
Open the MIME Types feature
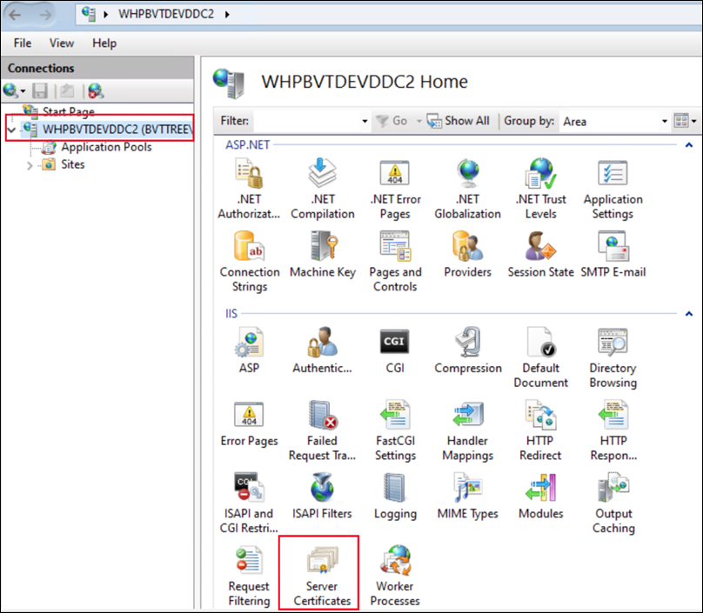467,496
